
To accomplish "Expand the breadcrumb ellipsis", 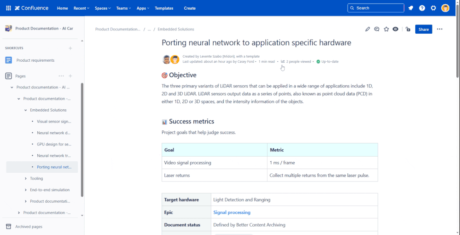I will (x=149, y=29).
